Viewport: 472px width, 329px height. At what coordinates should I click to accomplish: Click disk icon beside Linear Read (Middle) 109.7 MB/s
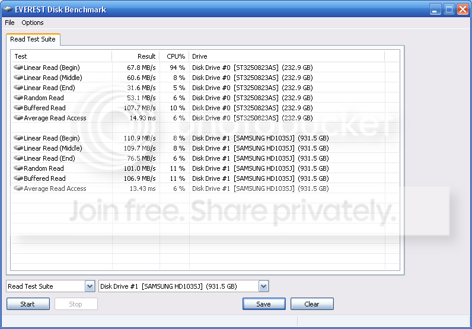[x=18, y=148]
